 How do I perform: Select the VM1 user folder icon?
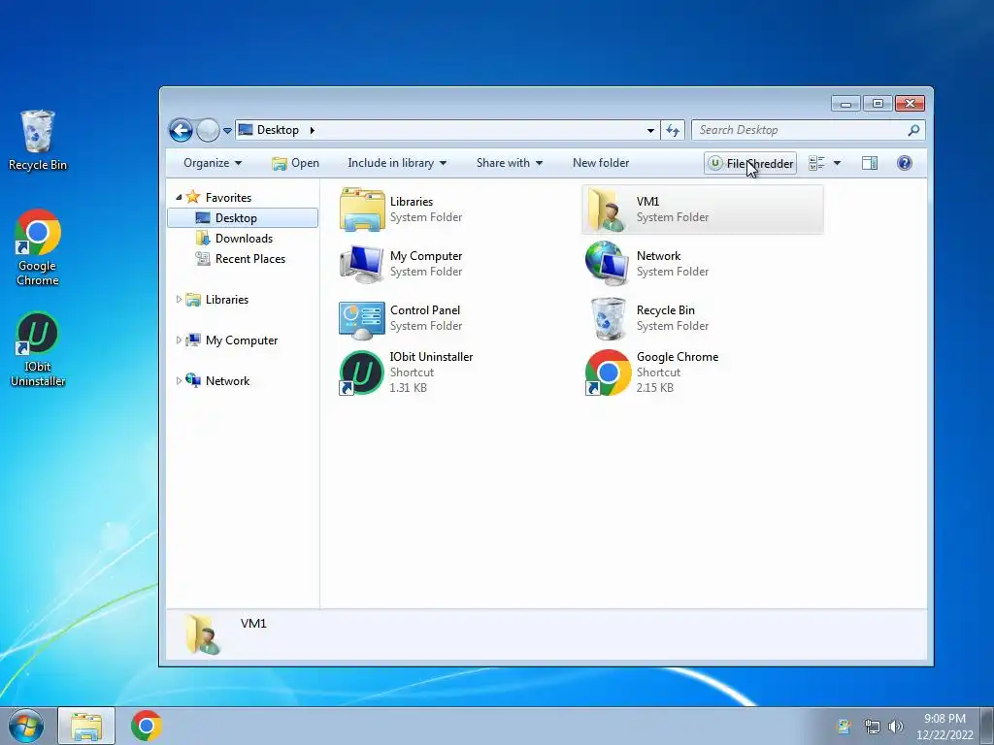607,210
